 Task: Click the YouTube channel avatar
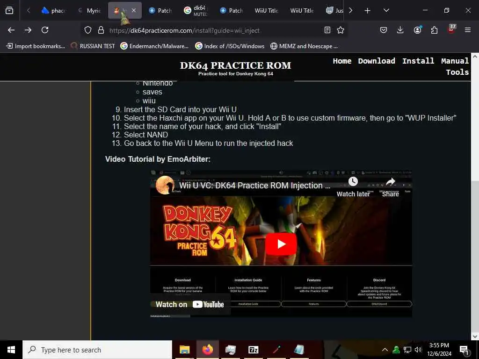tap(165, 185)
